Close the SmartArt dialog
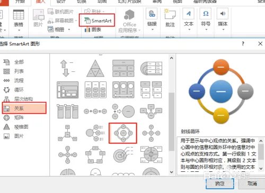This screenshot has height=193, width=265. (260, 43)
